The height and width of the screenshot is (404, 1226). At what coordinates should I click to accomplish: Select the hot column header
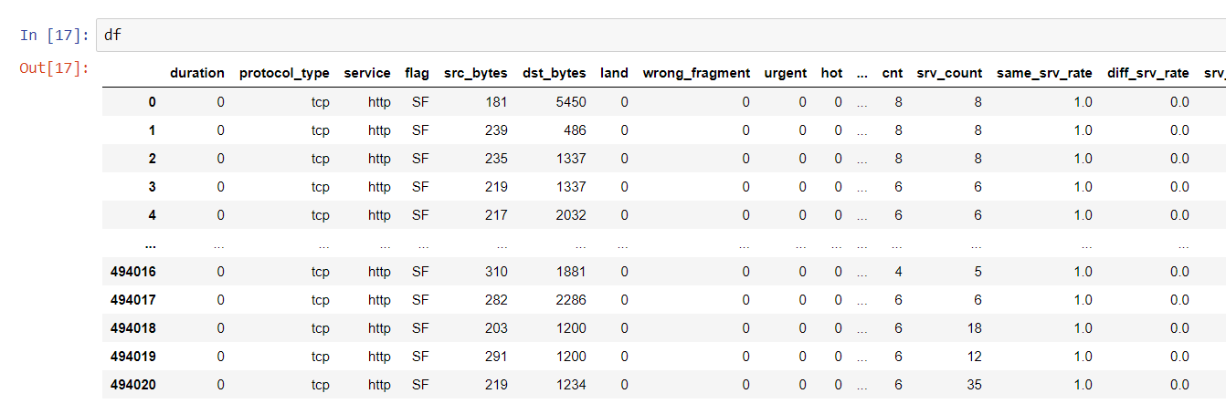pyautogui.click(x=831, y=73)
